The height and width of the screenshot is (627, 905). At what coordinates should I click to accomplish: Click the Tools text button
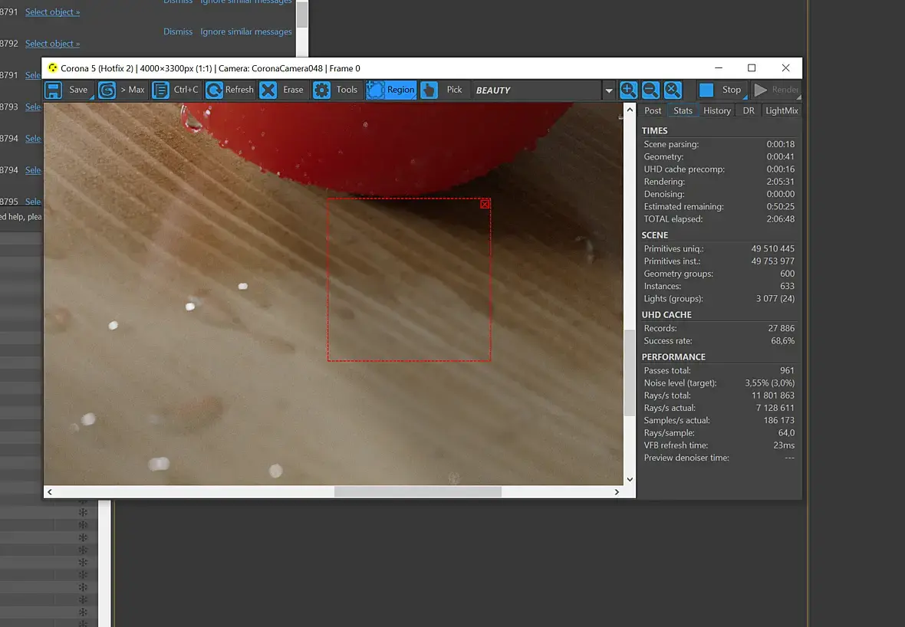point(347,90)
